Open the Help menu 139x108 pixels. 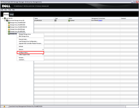click(x=13, y=10)
